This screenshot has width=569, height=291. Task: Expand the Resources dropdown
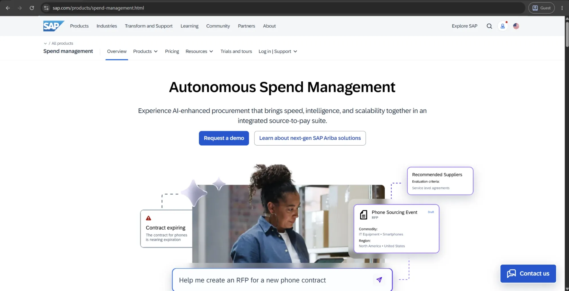(199, 51)
